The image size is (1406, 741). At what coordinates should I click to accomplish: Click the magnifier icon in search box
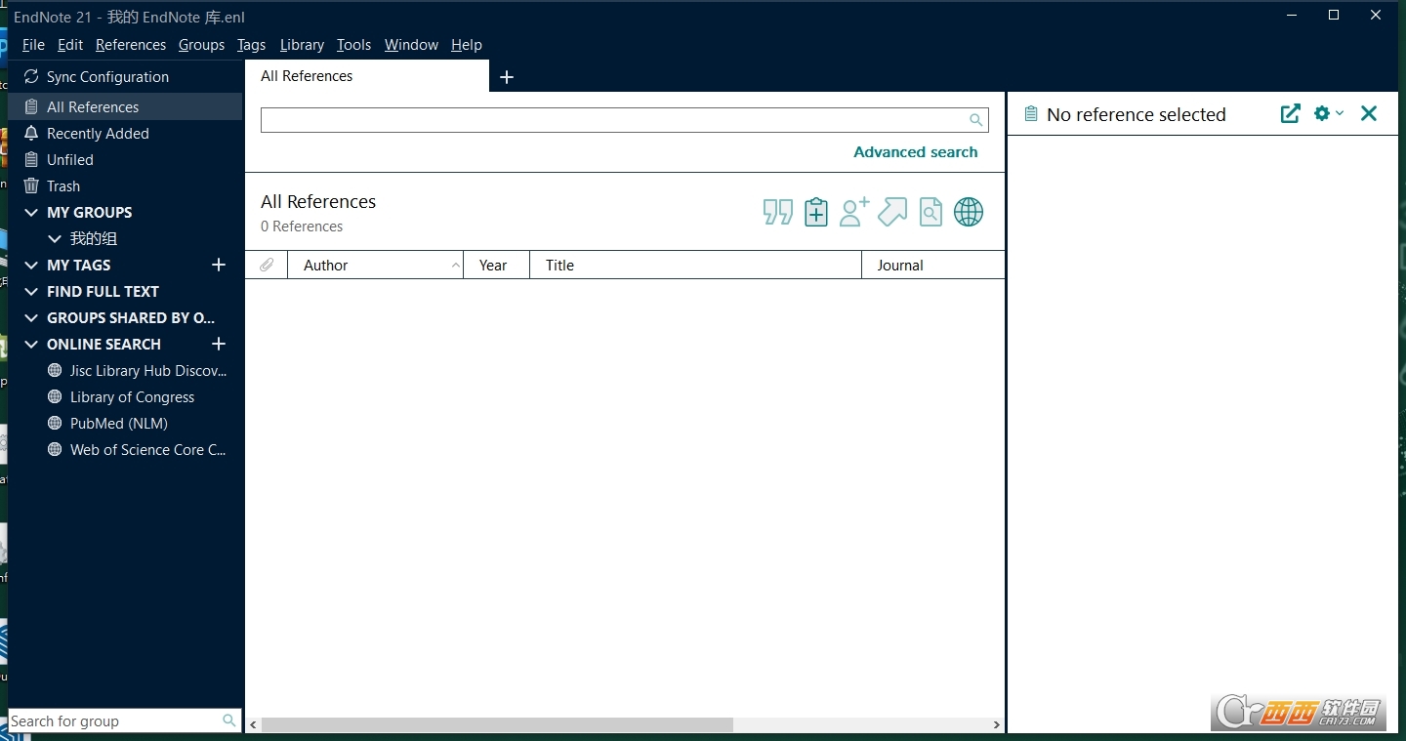[975, 120]
